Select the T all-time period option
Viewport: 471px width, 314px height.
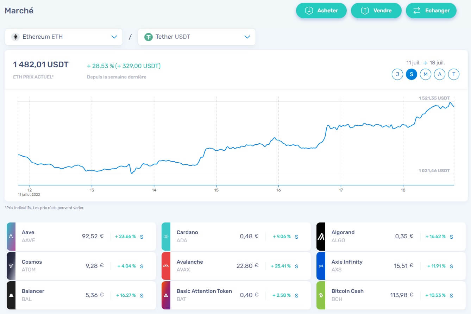(454, 74)
